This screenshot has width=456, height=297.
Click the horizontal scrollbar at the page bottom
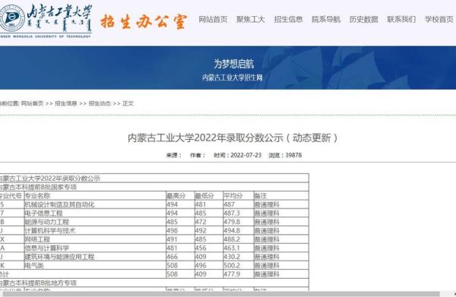(x=221, y=295)
